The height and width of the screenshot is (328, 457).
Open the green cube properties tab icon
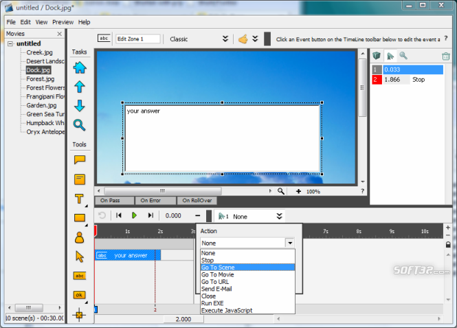377,56
